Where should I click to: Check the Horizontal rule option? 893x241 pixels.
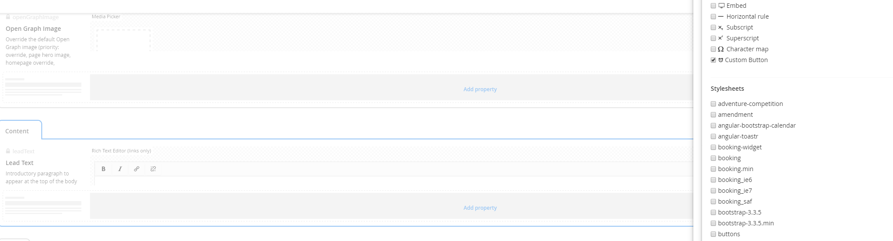click(713, 17)
